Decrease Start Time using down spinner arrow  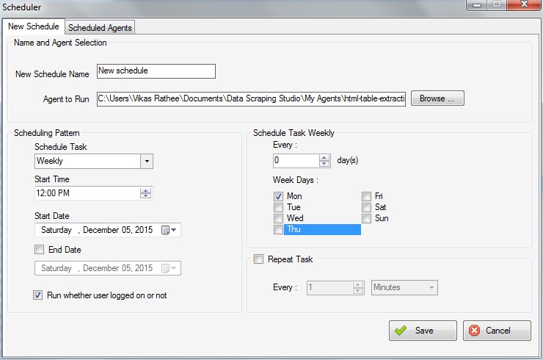[x=146, y=196]
